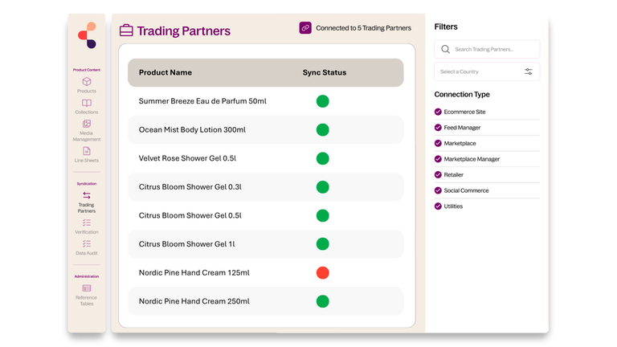Screen dimensions: 617x347
Task: Open Products in the sidebar
Action: (87, 85)
